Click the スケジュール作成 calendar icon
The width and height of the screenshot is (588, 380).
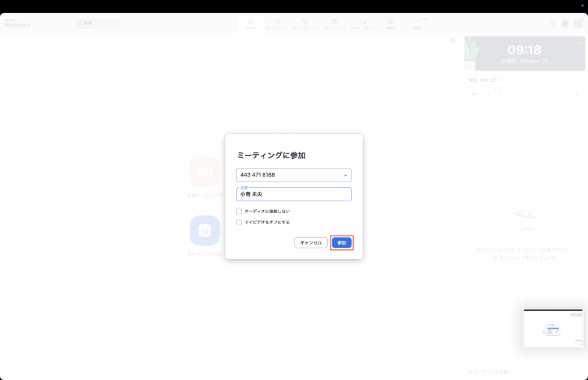point(204,230)
